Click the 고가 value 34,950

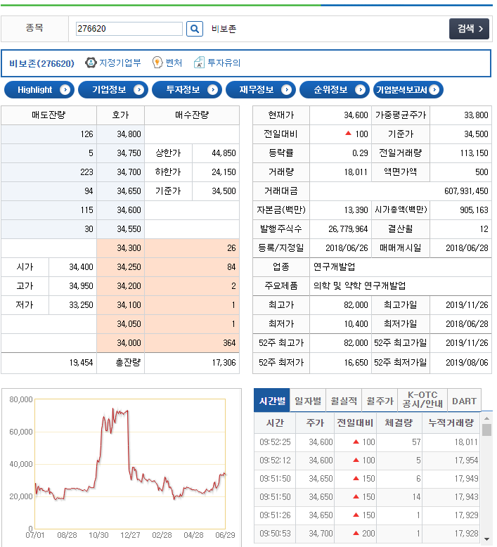(x=81, y=286)
